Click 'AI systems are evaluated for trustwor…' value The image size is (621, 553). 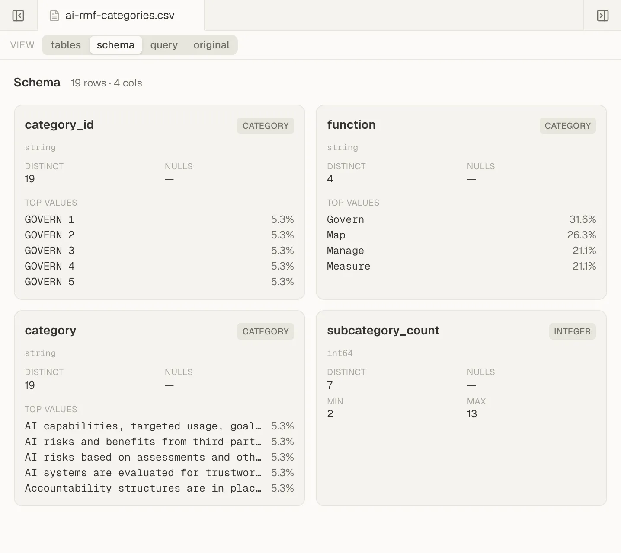click(x=143, y=473)
